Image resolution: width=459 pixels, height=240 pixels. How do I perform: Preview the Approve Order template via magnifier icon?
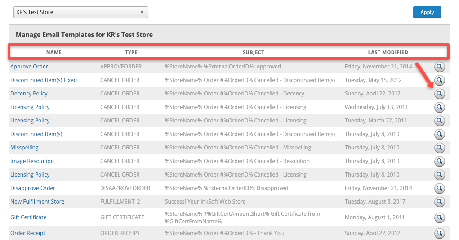(x=439, y=67)
